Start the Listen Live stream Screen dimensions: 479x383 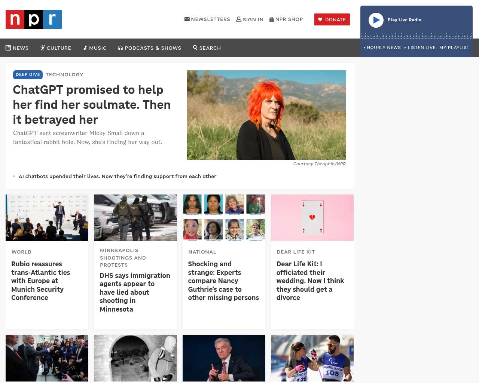coord(420,48)
